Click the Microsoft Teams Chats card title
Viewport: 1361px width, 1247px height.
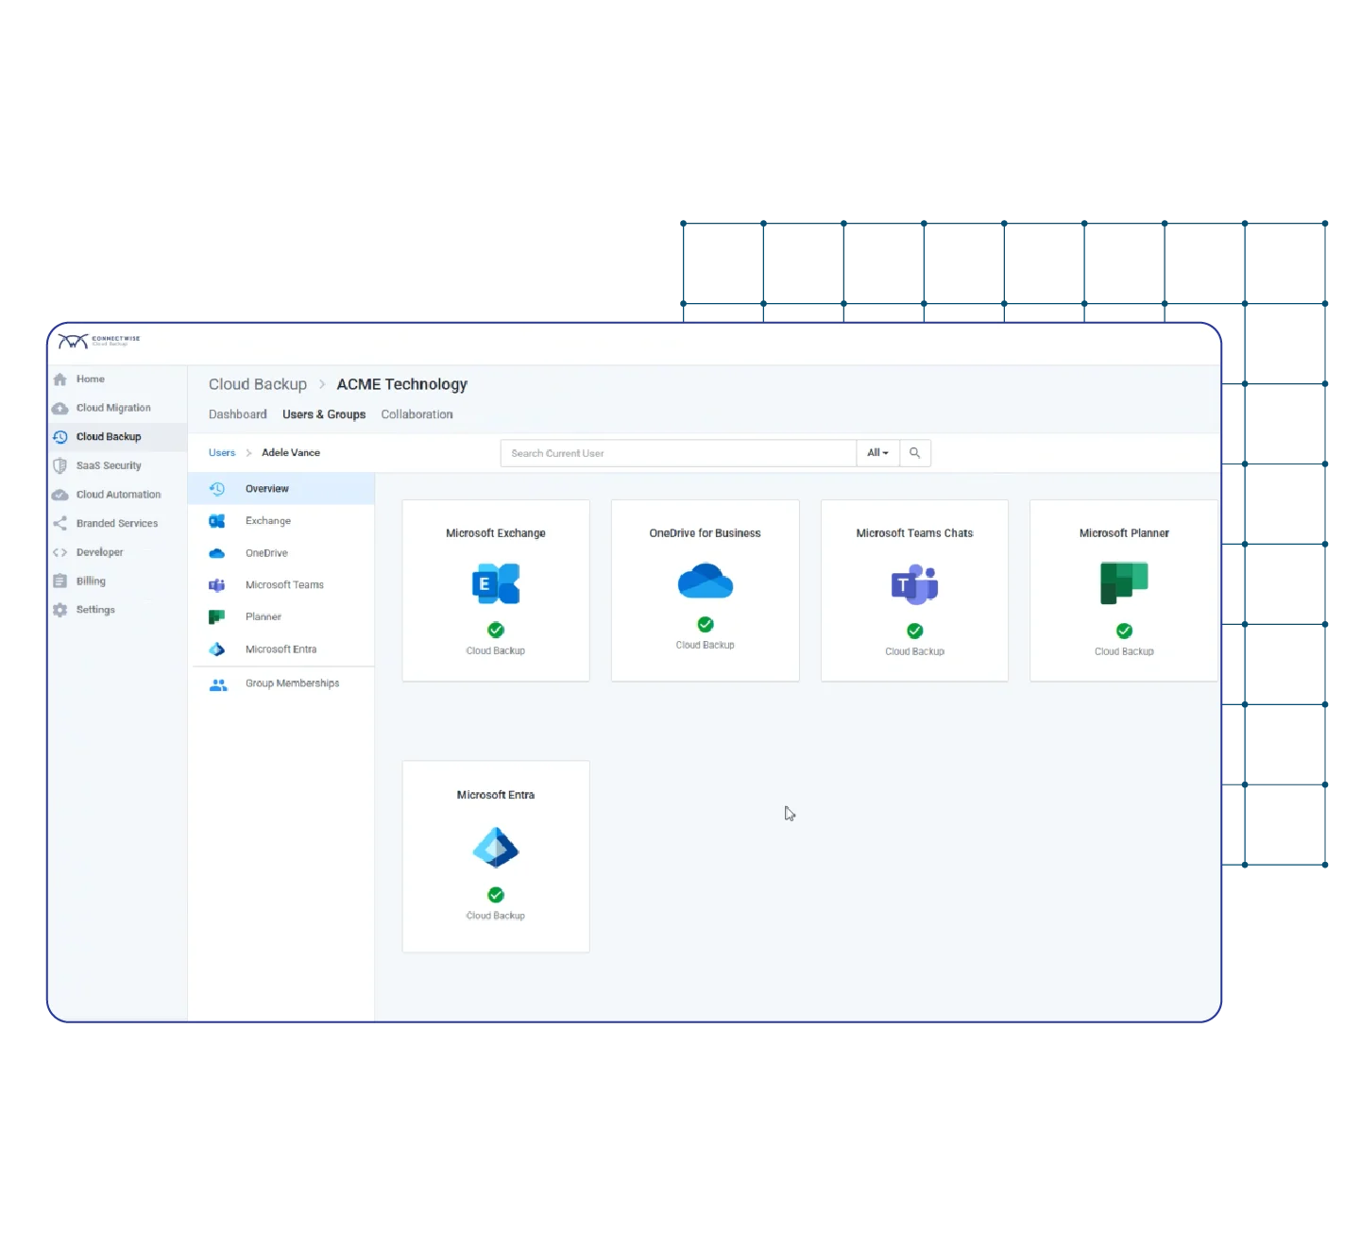tap(915, 533)
